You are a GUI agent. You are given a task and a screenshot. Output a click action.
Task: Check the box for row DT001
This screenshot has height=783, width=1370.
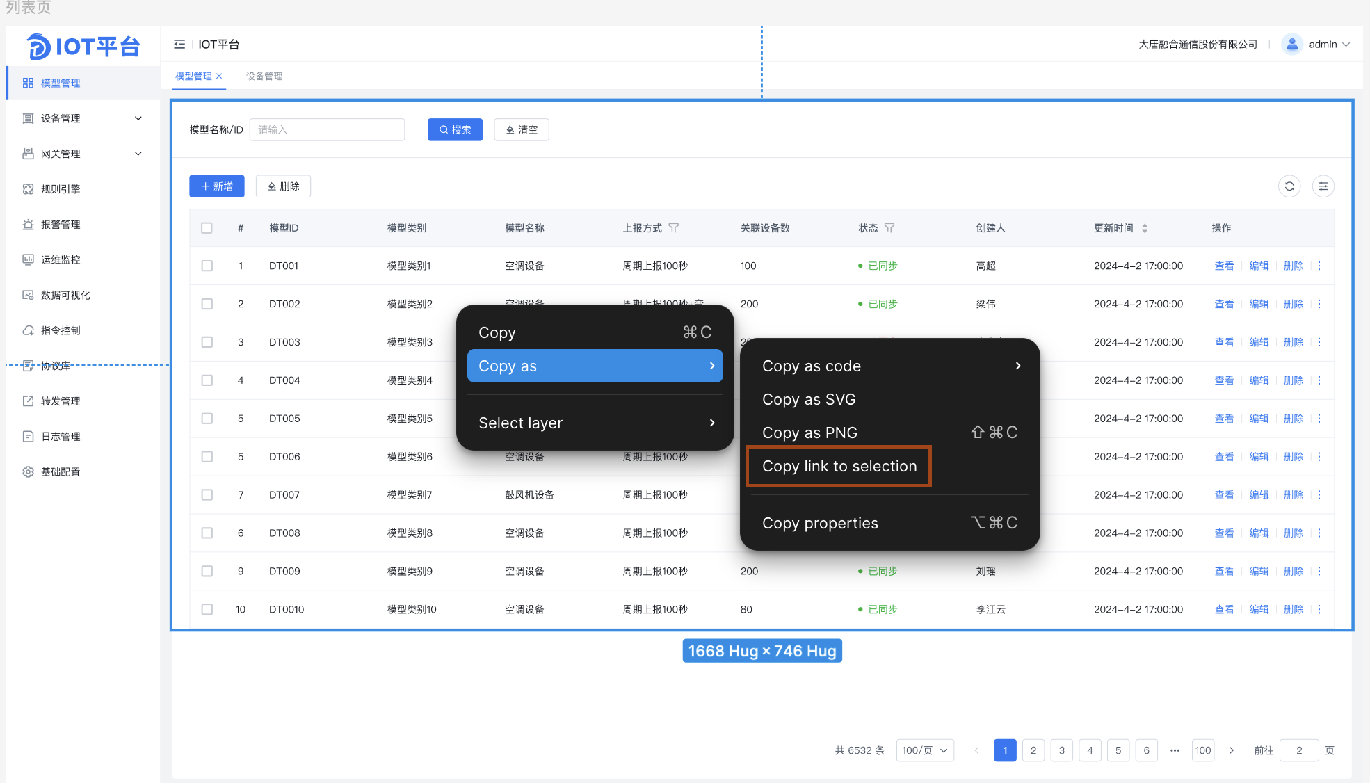pyautogui.click(x=207, y=266)
